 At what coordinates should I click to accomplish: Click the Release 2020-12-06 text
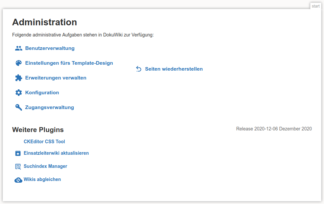[274, 129]
